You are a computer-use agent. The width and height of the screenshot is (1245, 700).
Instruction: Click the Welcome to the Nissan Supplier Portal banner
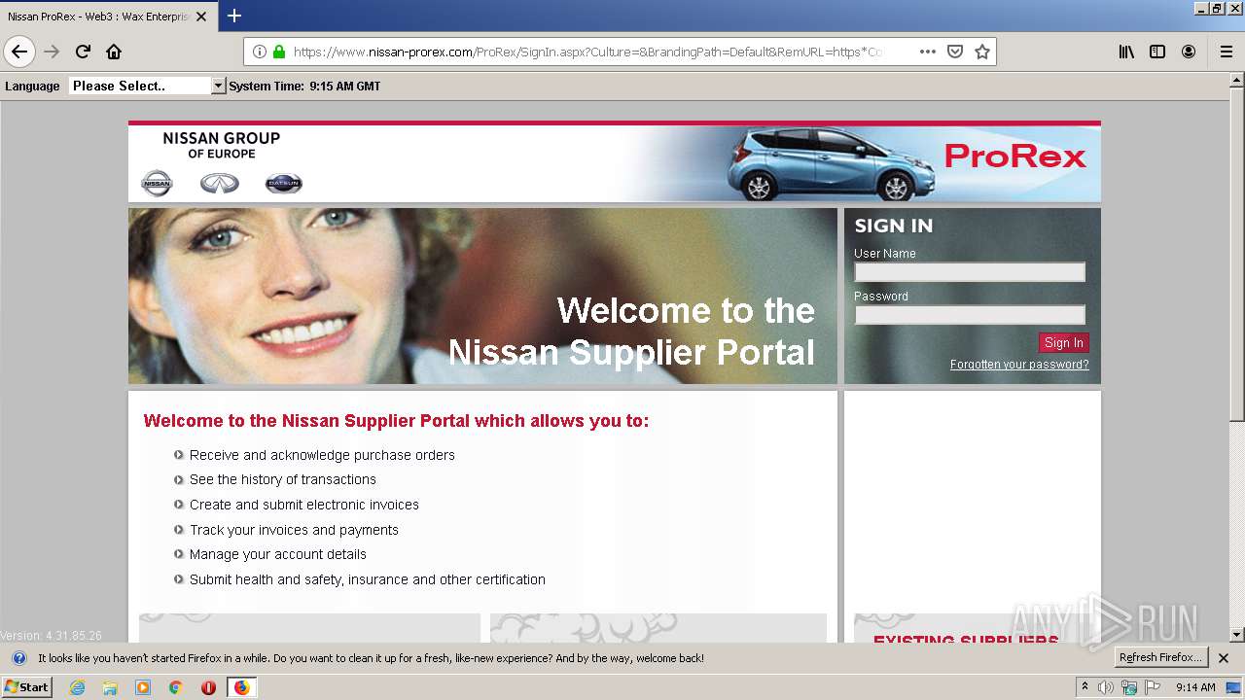click(x=482, y=296)
